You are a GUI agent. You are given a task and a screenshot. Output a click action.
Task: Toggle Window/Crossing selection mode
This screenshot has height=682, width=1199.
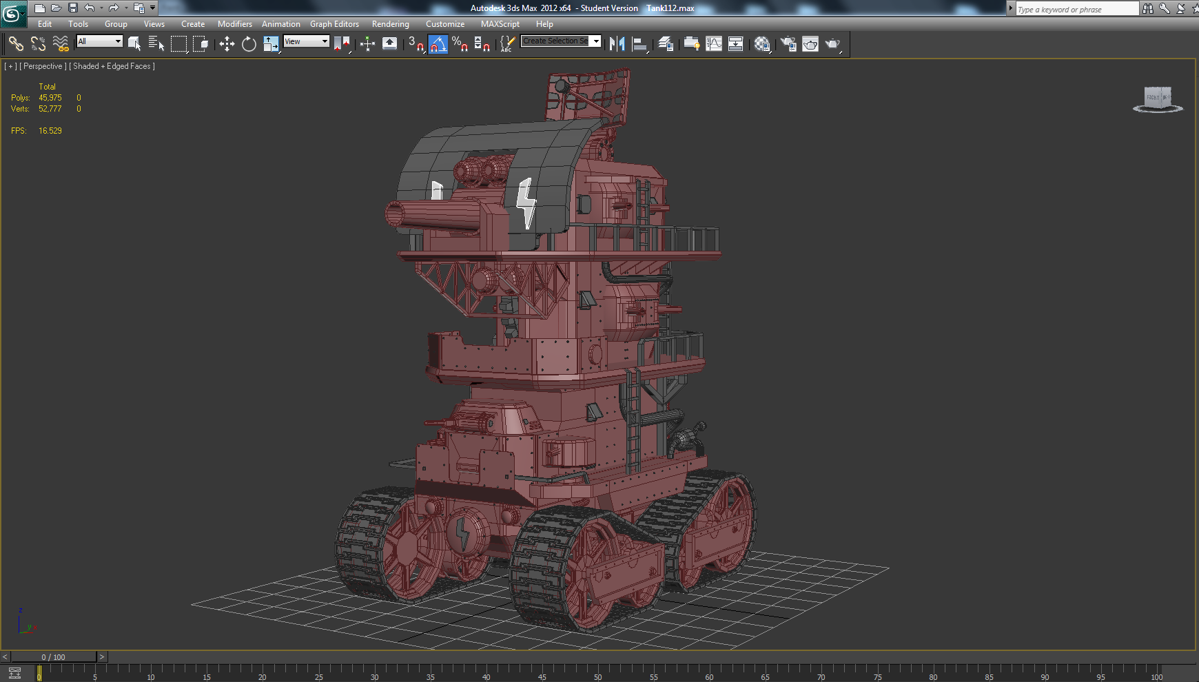pos(201,44)
